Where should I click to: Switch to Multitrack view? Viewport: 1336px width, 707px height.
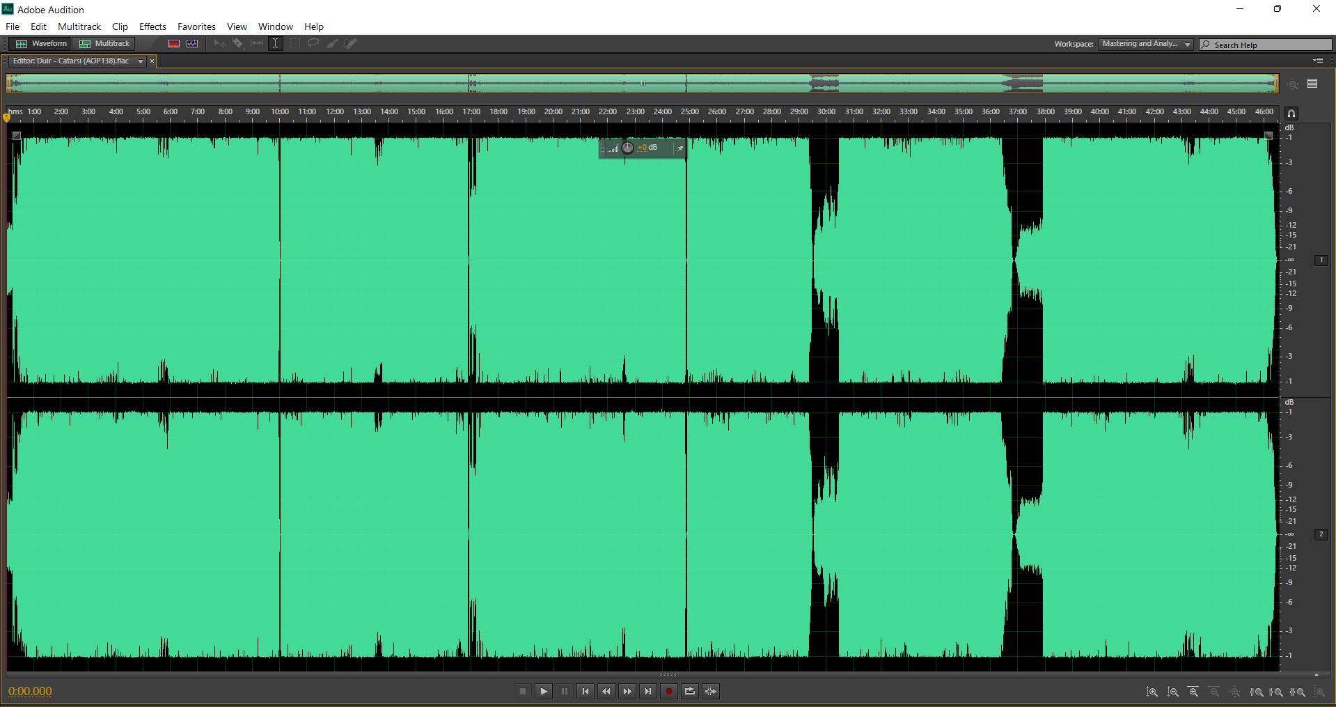point(104,43)
